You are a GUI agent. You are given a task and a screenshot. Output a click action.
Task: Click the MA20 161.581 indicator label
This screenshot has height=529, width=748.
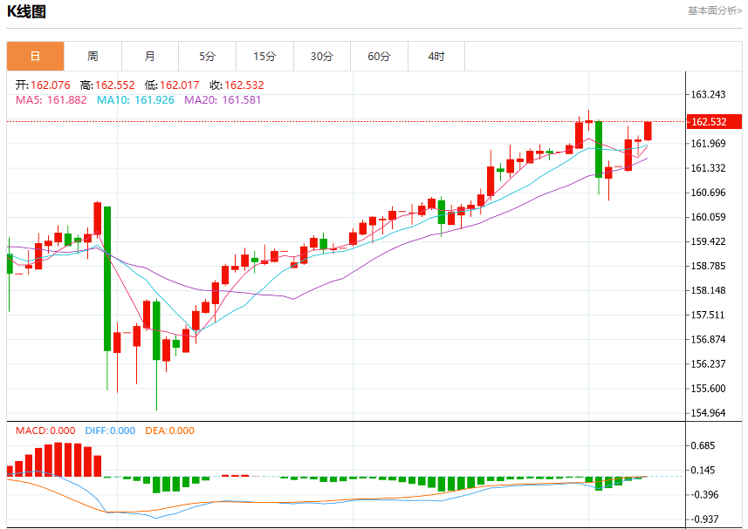(x=223, y=100)
